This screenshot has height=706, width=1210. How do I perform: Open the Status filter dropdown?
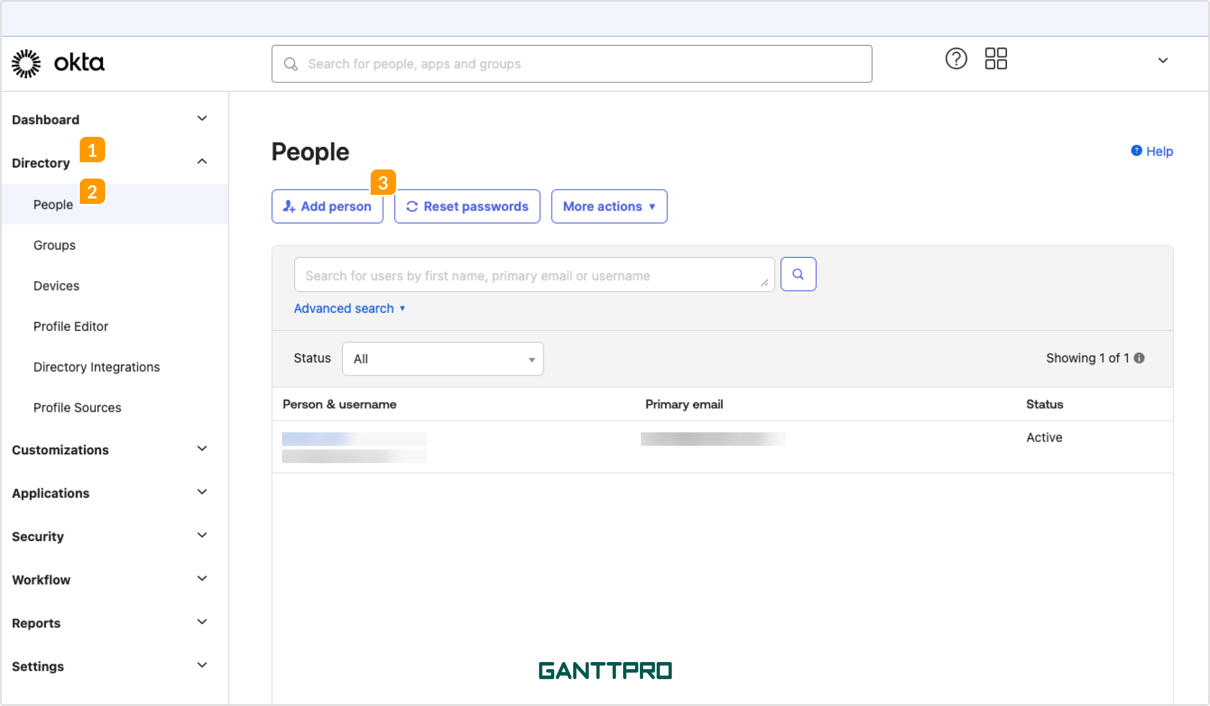[x=443, y=359]
